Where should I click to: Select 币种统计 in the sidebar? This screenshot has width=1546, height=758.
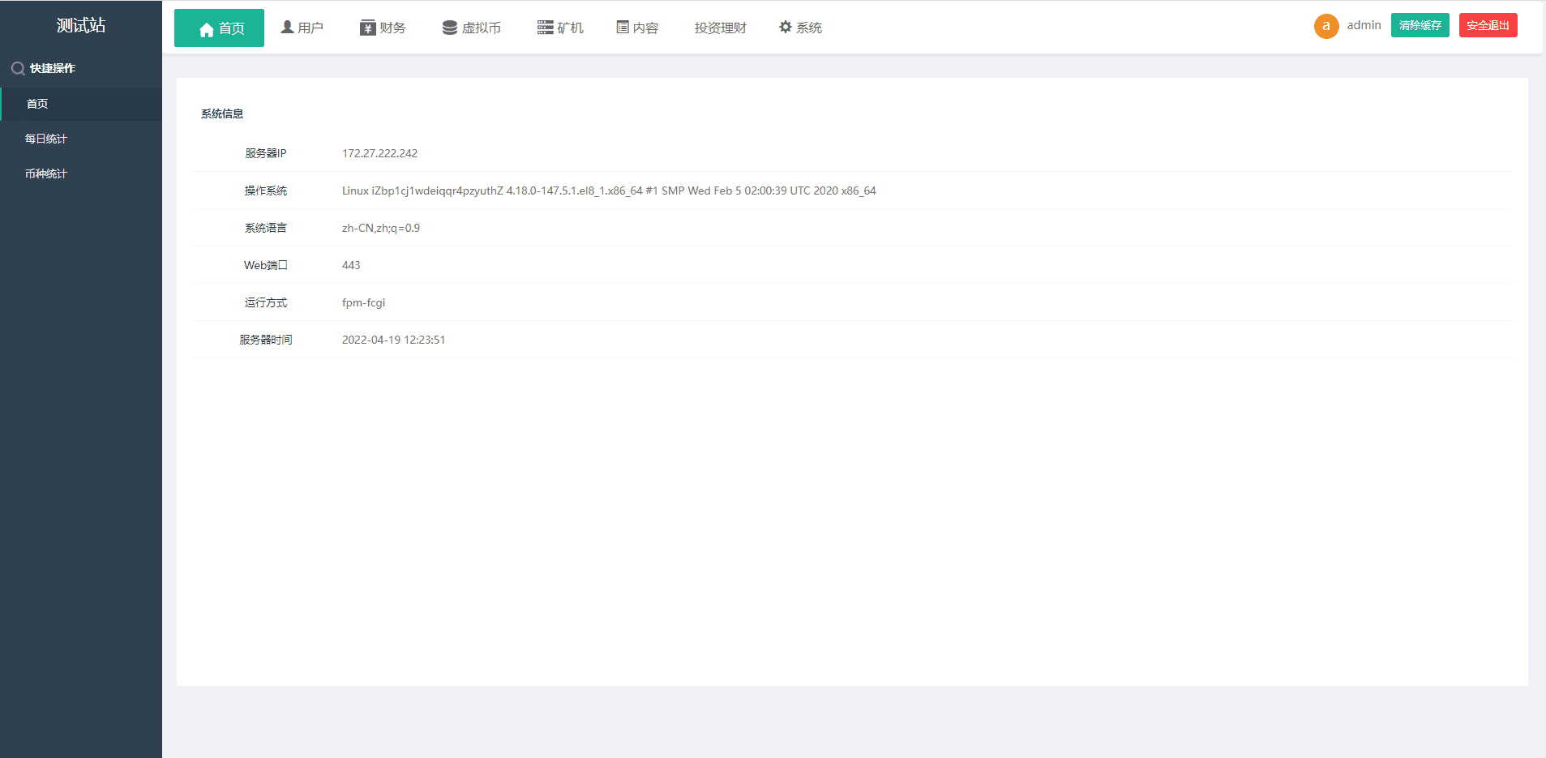click(46, 173)
